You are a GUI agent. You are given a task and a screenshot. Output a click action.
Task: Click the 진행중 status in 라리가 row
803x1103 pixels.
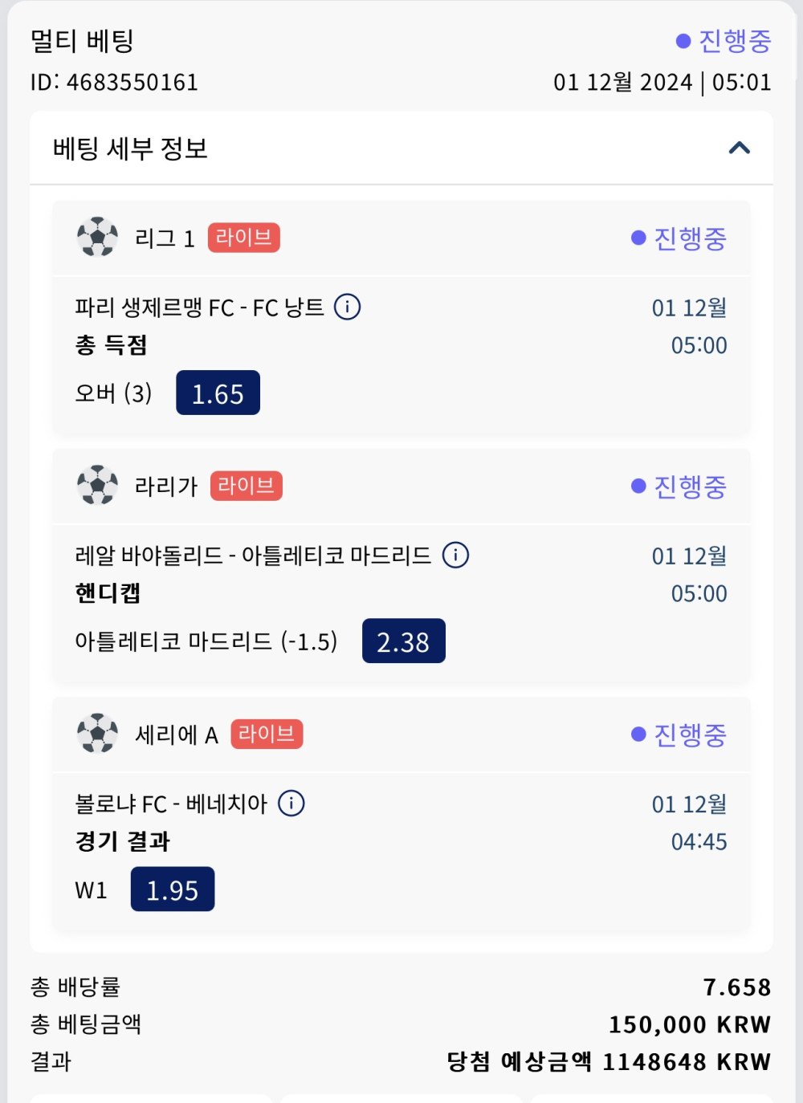(679, 486)
